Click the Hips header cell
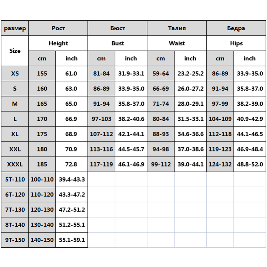267x267 pixels. tap(236, 43)
